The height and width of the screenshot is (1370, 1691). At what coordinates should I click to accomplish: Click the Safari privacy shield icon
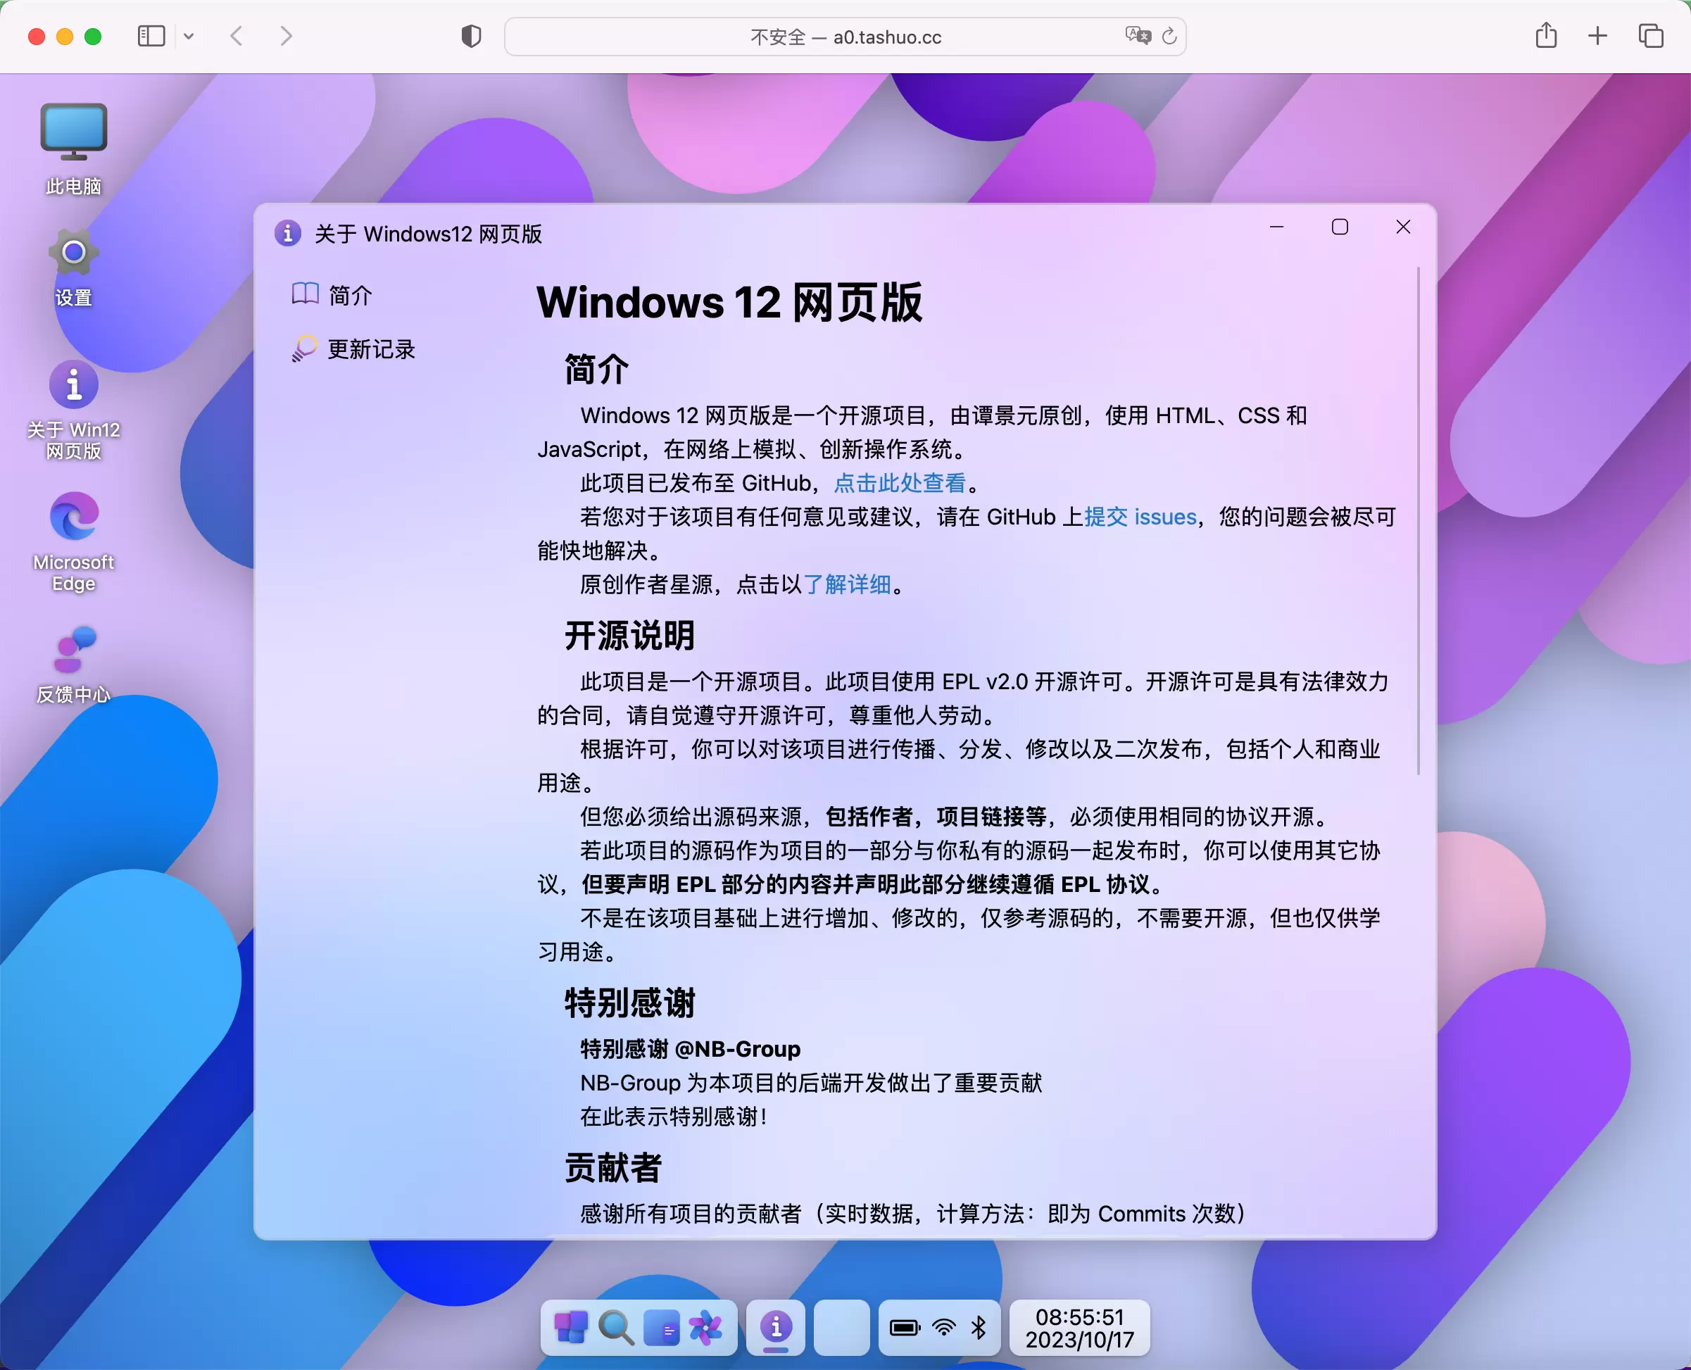471,37
